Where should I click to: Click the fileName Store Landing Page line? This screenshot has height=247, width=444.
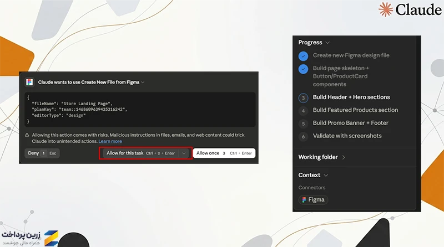72,104
